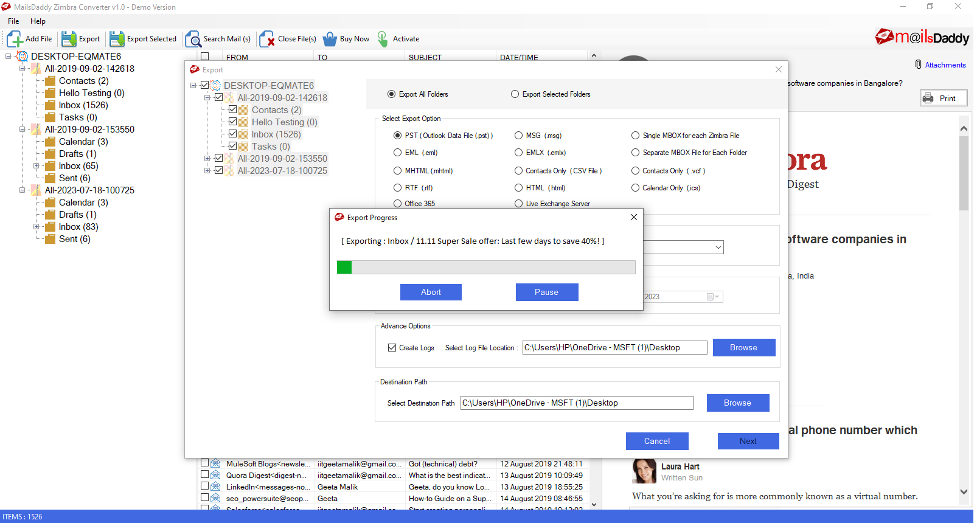Screen dimensions: 977x523
Task: Click Browse for the log file location
Action: click(x=744, y=348)
